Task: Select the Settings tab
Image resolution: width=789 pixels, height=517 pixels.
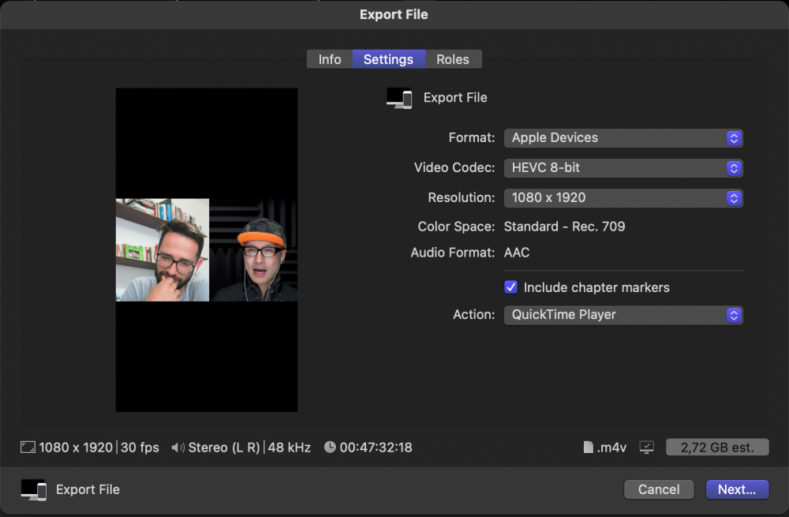Action: [x=388, y=59]
